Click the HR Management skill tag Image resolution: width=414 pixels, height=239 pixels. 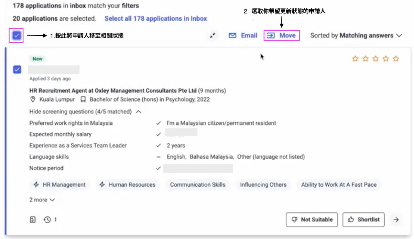pyautogui.click(x=60, y=185)
